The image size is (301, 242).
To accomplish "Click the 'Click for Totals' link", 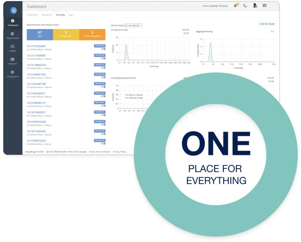I will [267, 24].
